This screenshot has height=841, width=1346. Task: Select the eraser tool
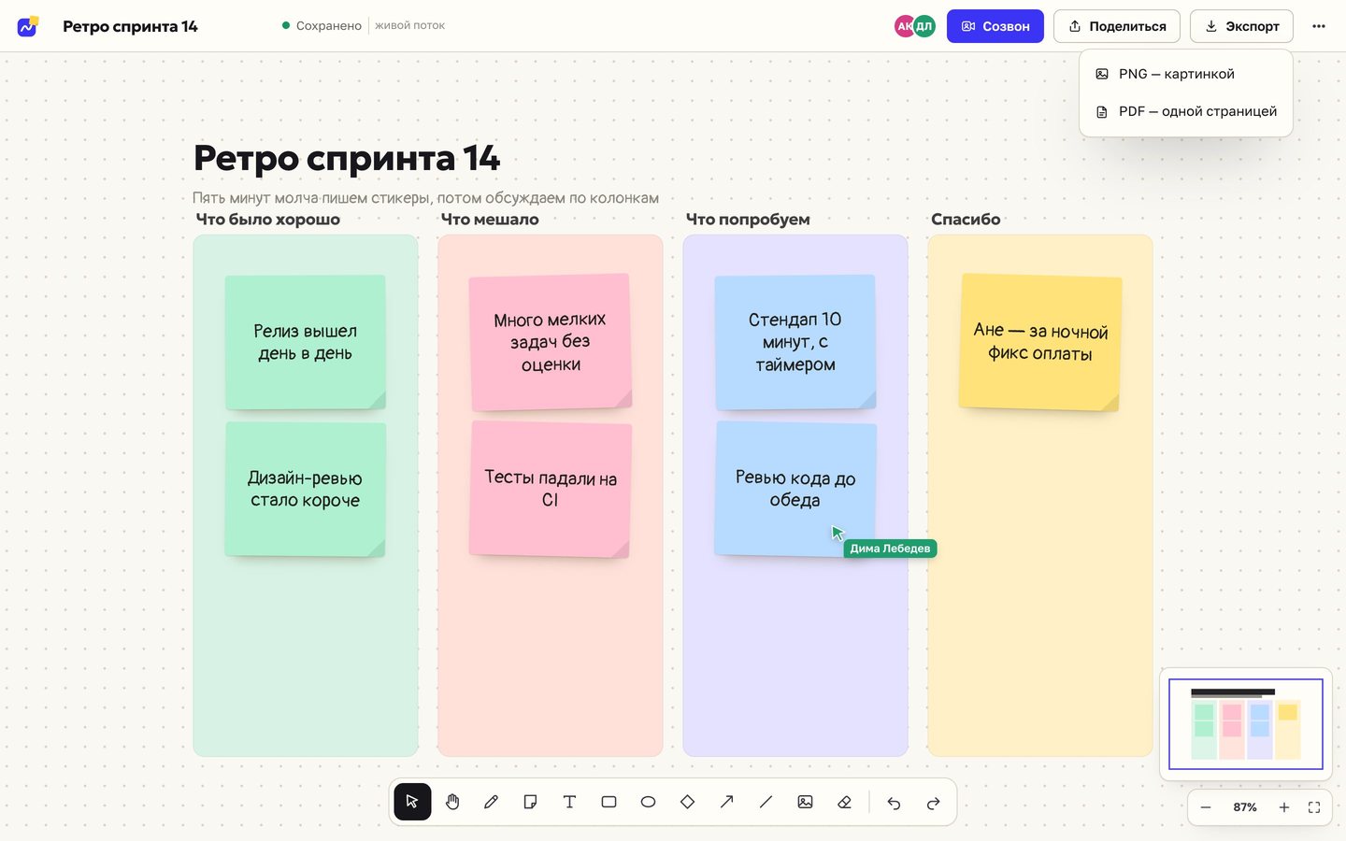tap(844, 802)
